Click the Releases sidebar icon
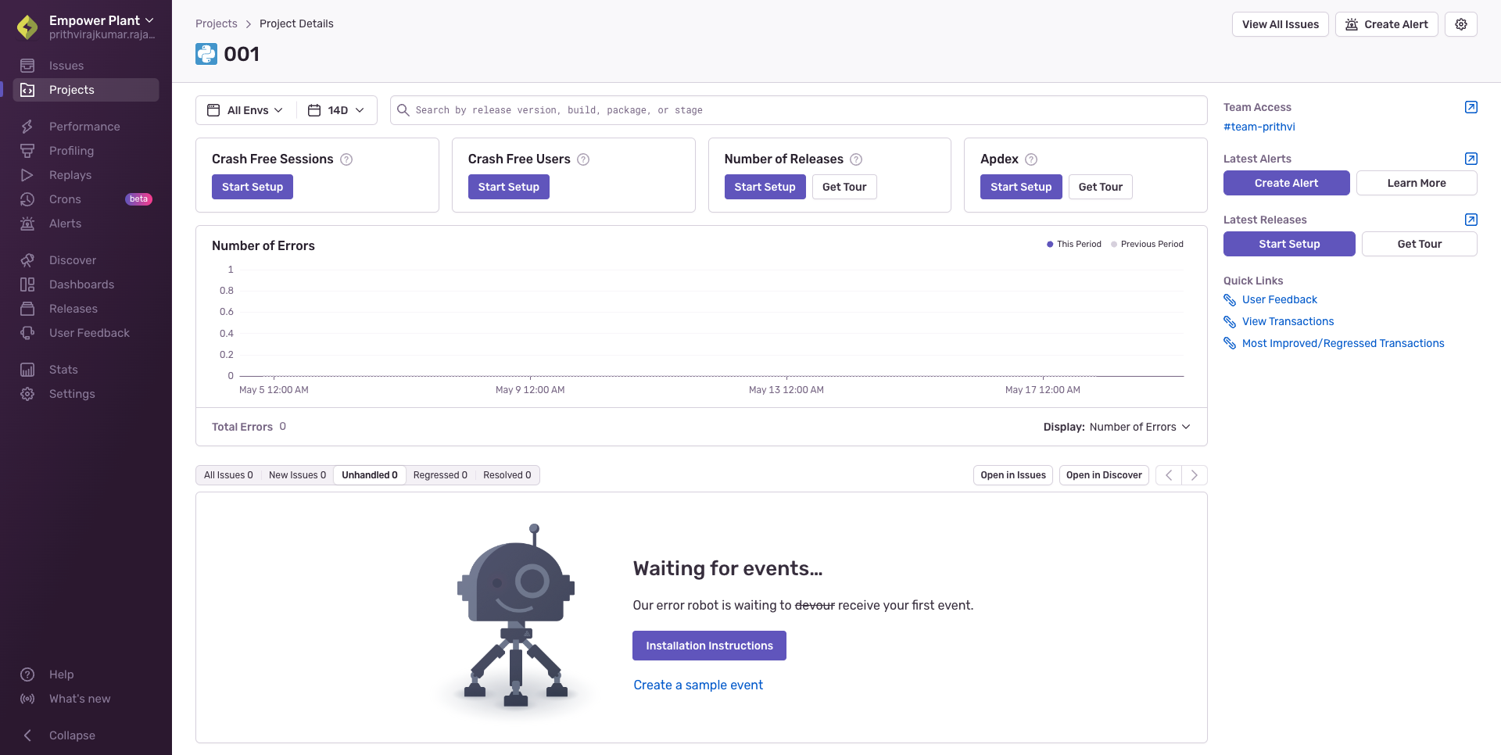This screenshot has height=755, width=1501. [27, 309]
